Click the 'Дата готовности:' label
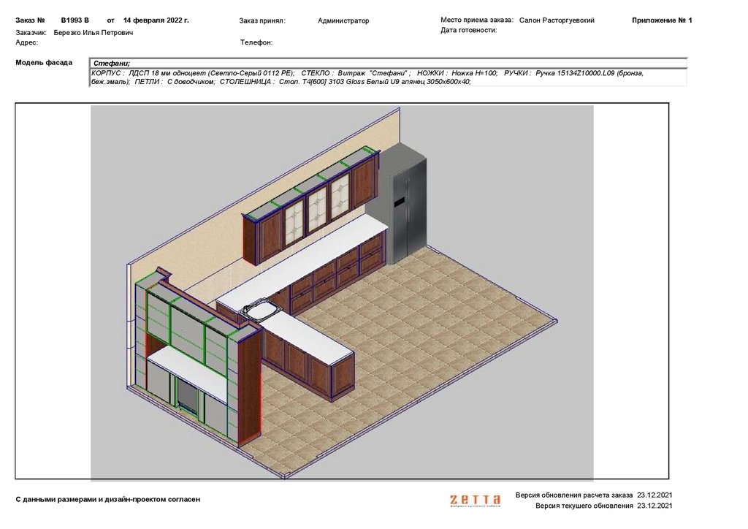Viewport: 748px width, 529px height. tap(469, 30)
